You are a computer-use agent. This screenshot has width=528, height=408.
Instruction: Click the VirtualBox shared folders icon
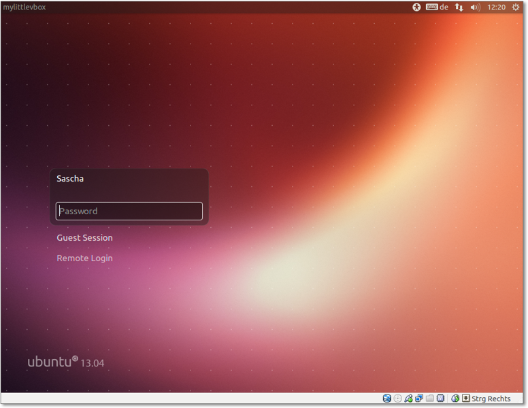point(429,399)
